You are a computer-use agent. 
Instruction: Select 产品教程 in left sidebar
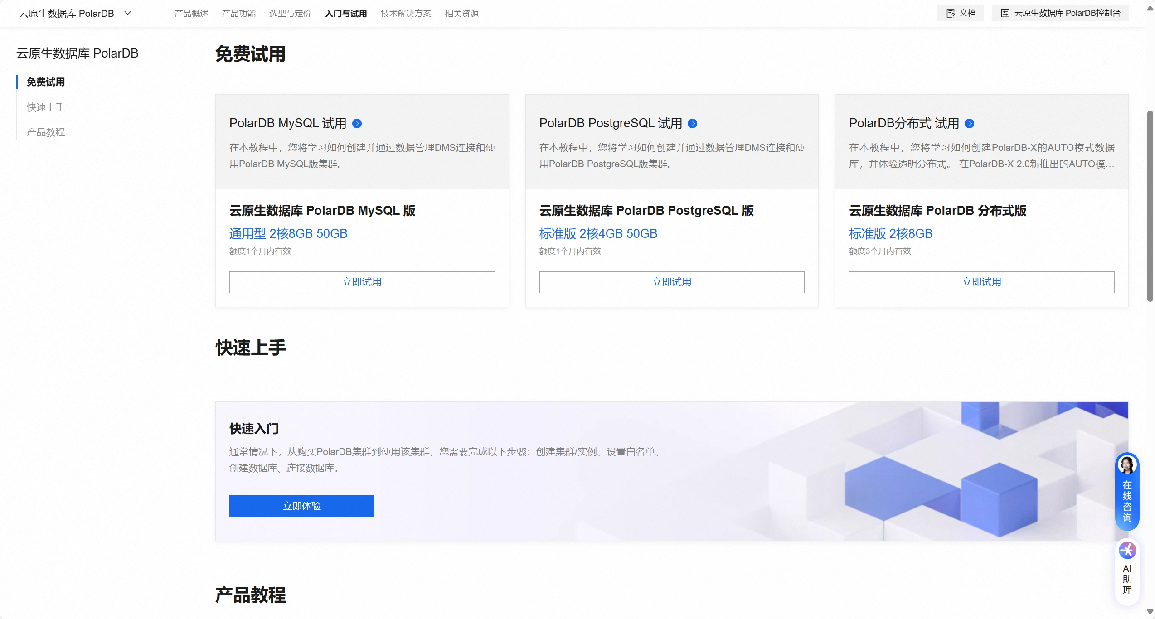(x=46, y=132)
